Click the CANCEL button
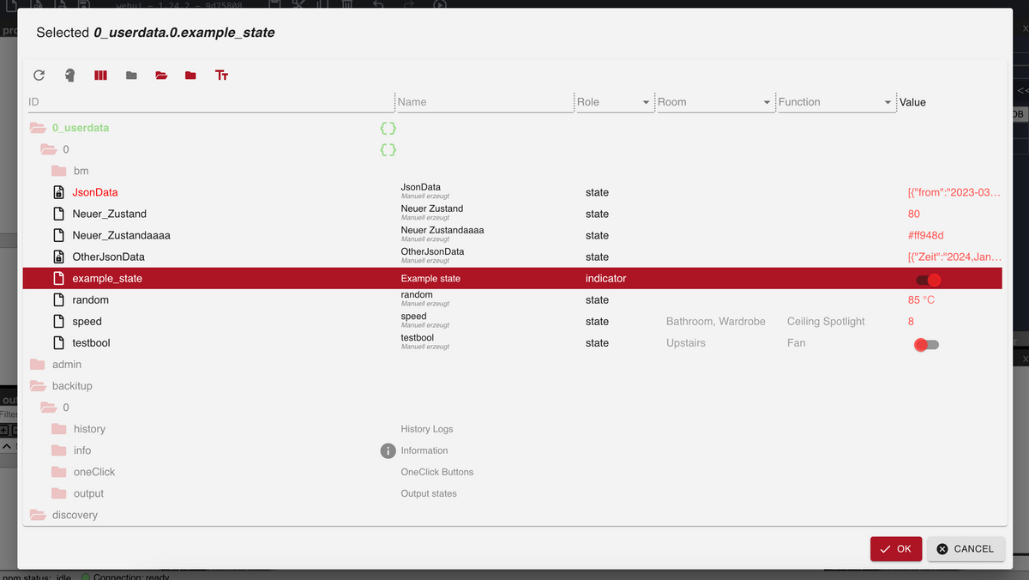 tap(966, 549)
